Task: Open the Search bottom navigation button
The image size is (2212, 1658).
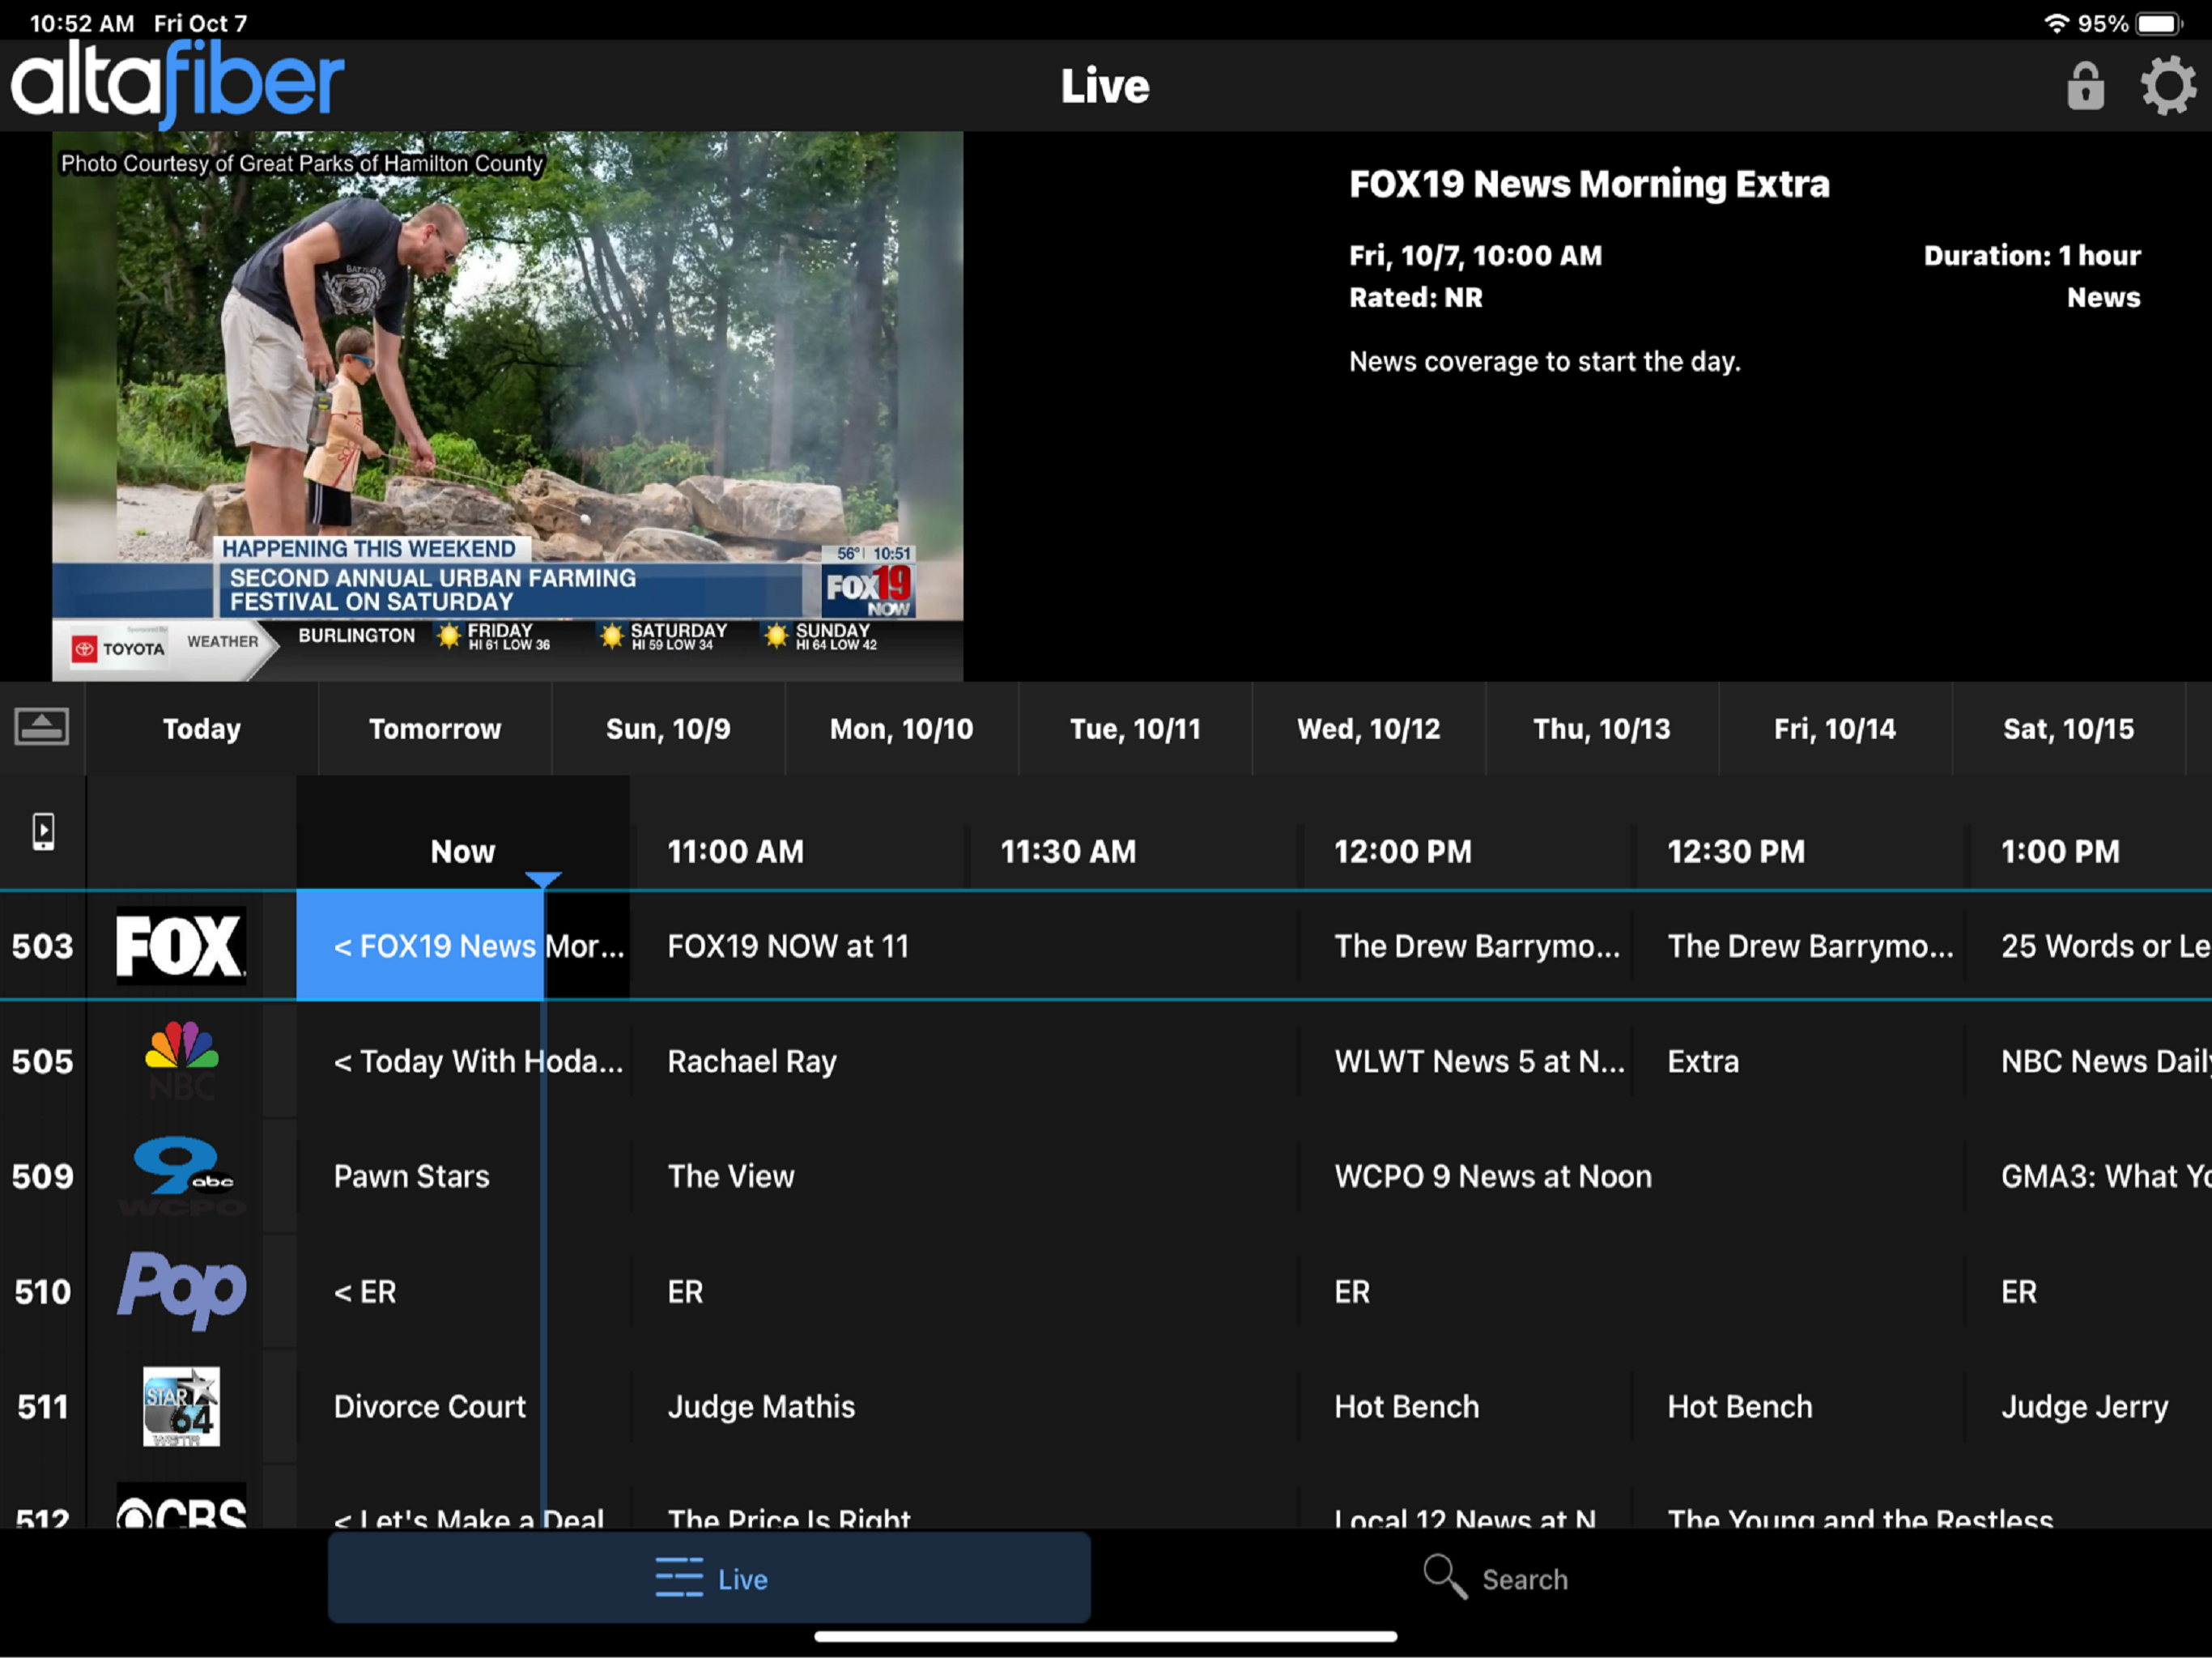Action: tap(1496, 1578)
